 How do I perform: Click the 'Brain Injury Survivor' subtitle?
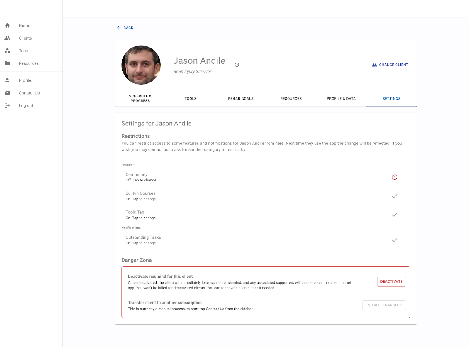[192, 71]
